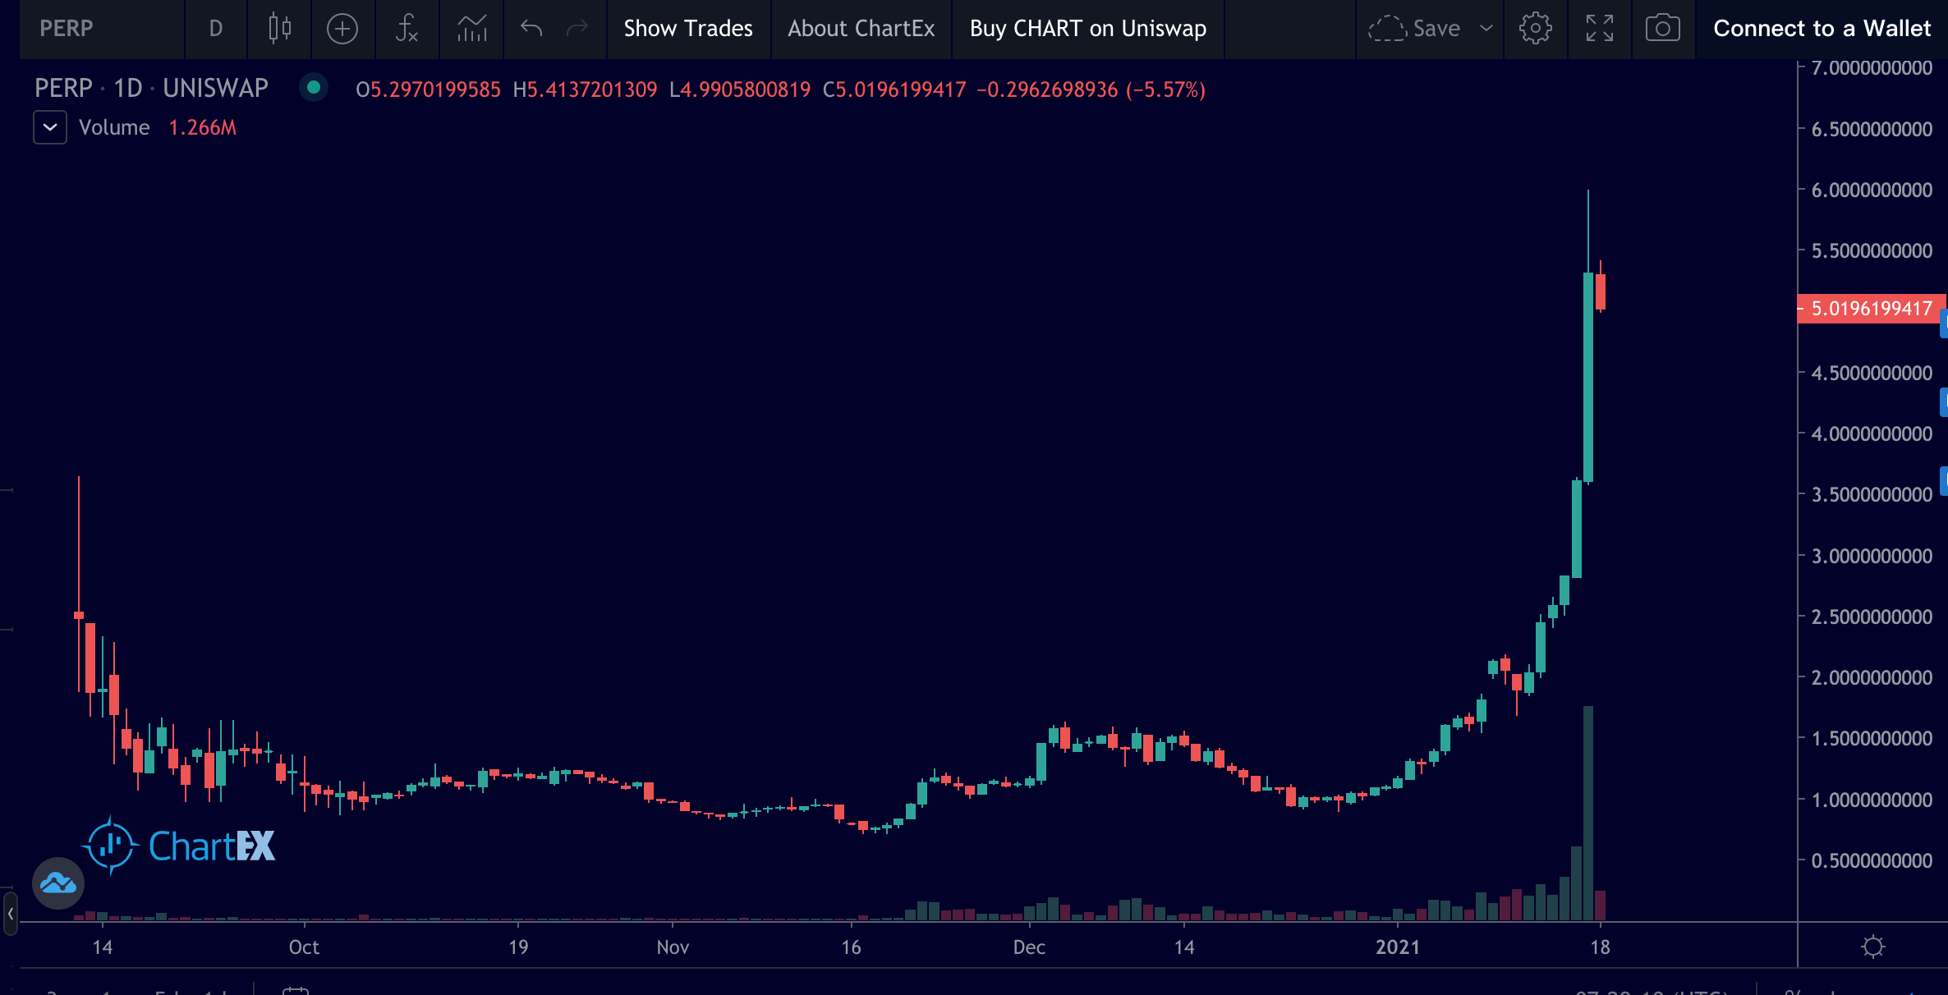Click the cloud chat bubble icon
The width and height of the screenshot is (1948, 995).
[x=58, y=883]
